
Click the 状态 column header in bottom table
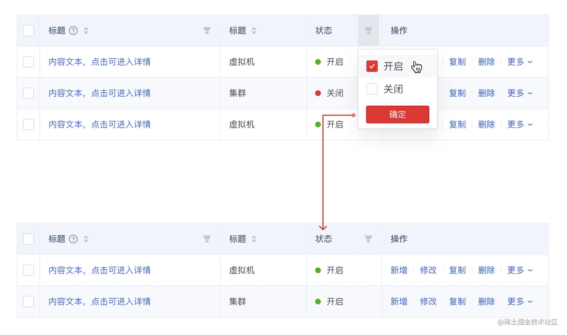tap(324, 239)
